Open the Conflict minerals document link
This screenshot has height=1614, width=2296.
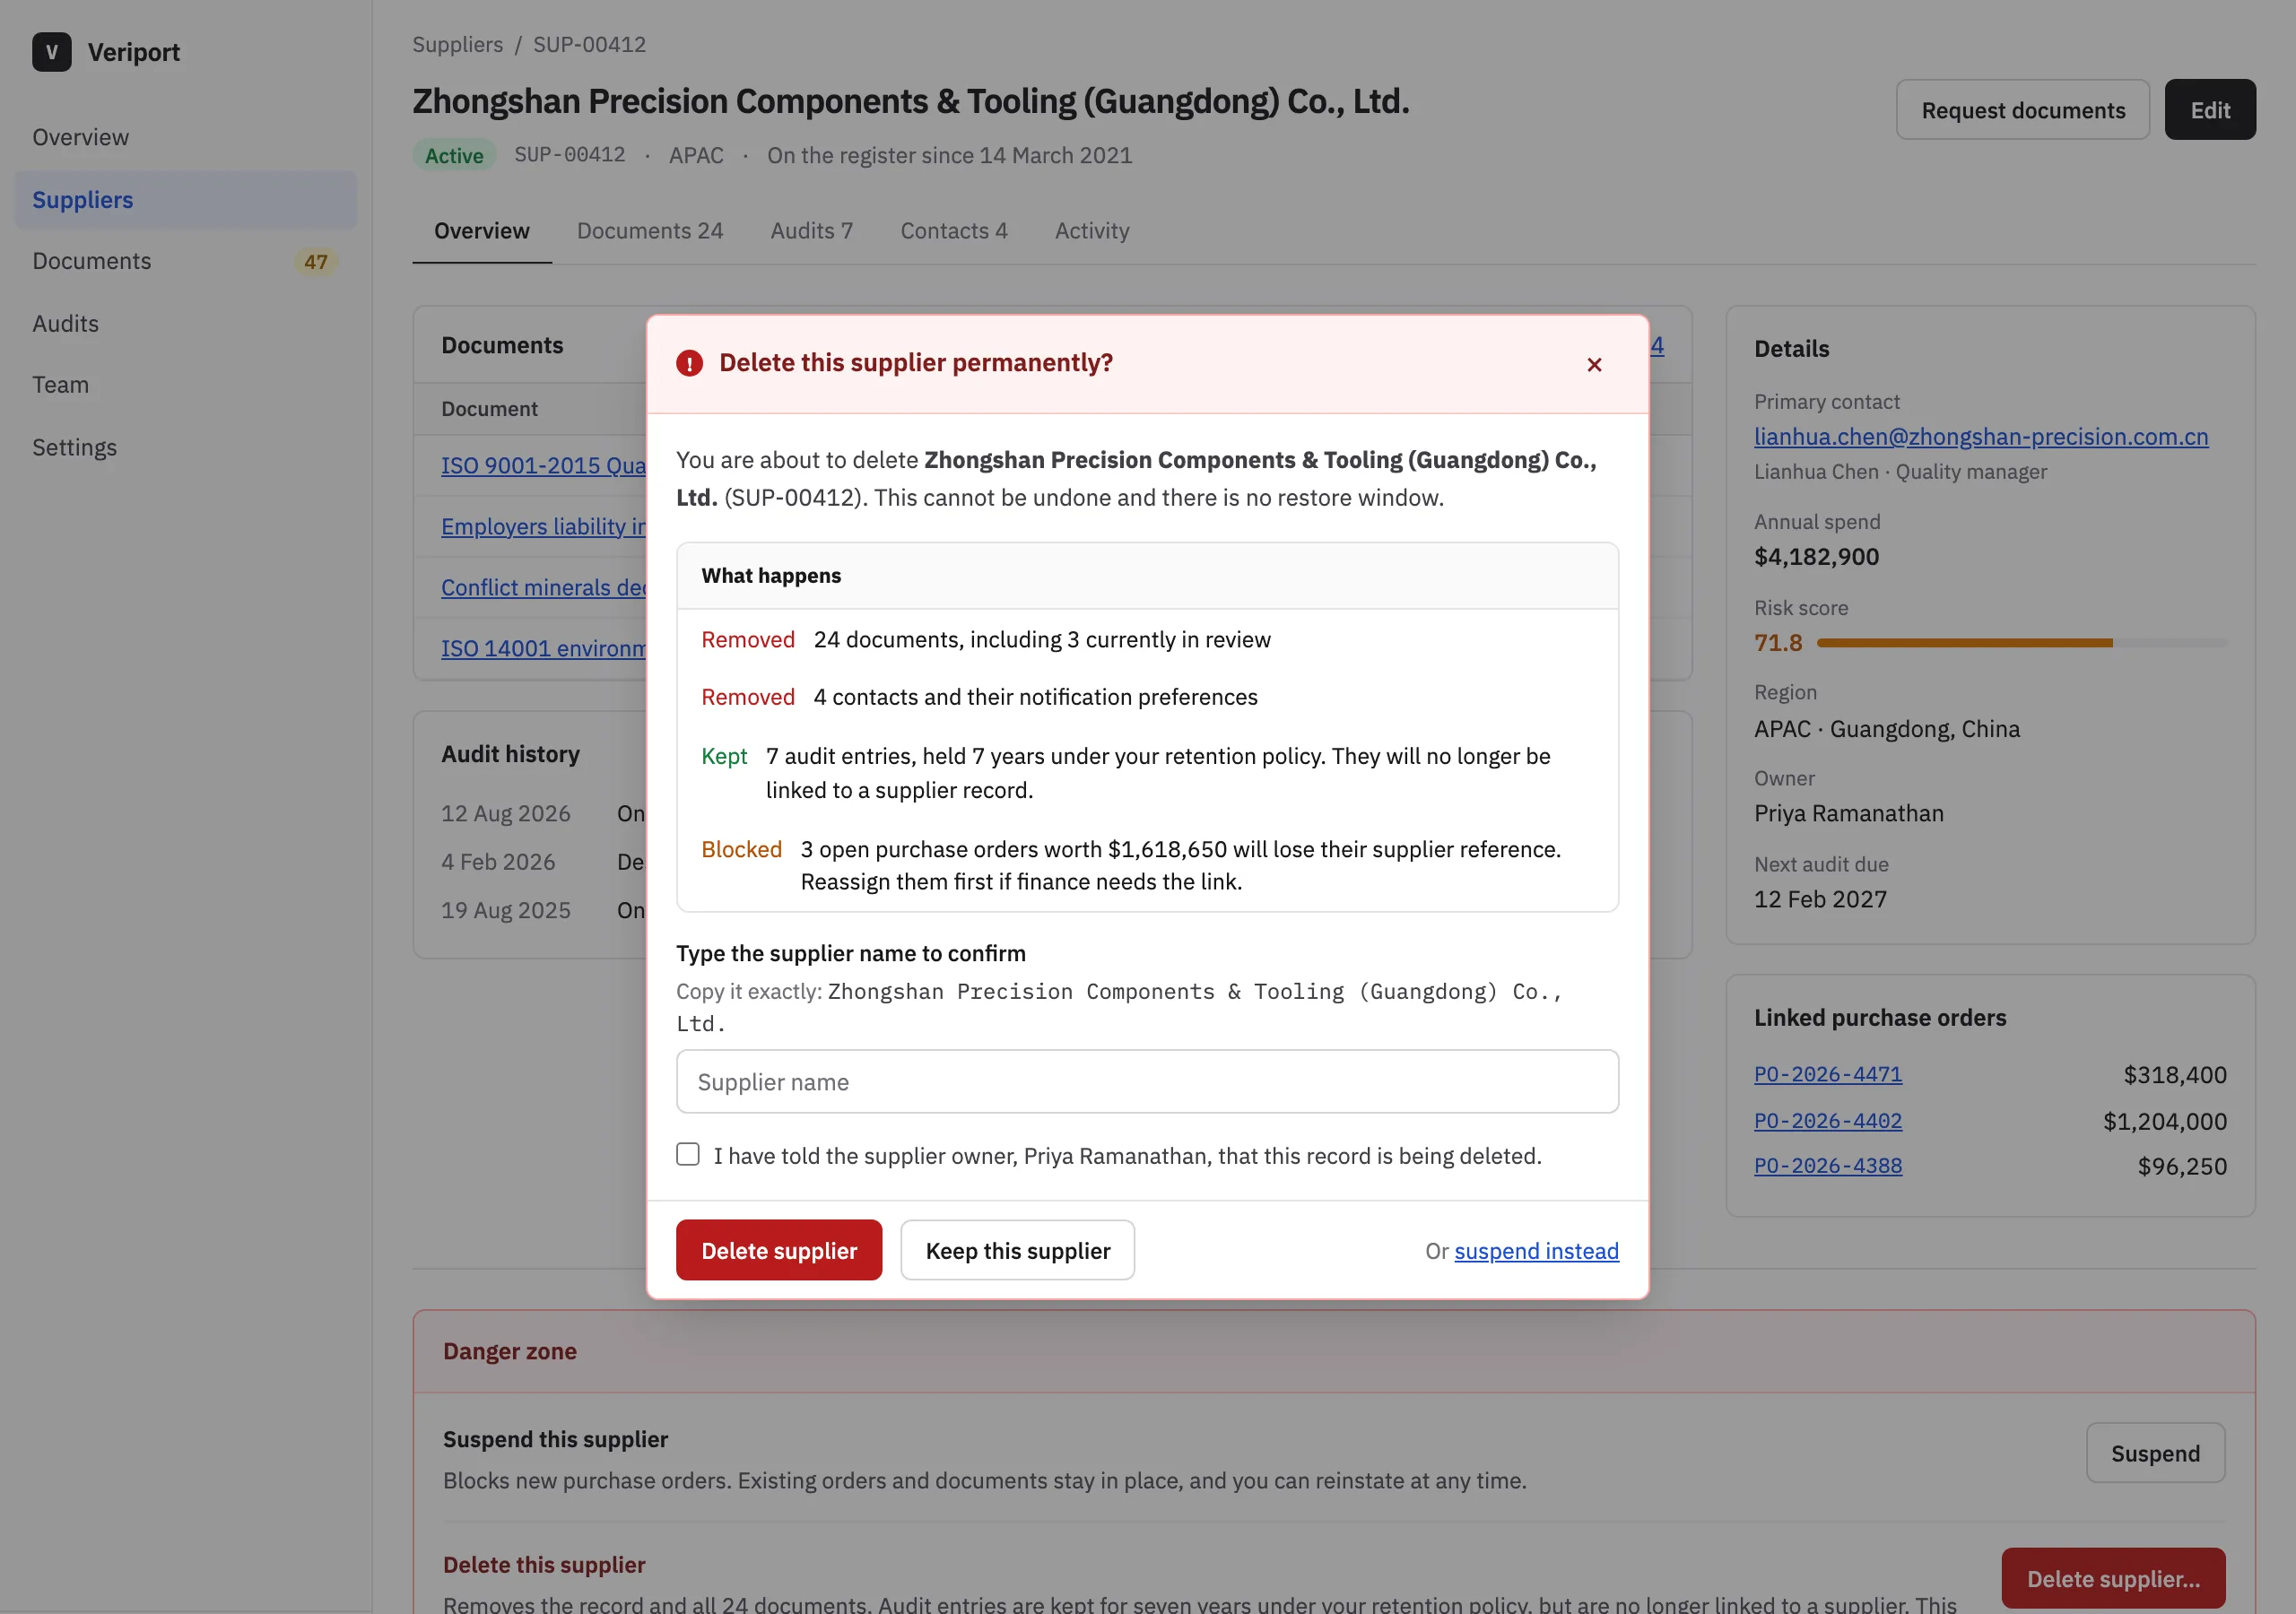pyautogui.click(x=544, y=588)
